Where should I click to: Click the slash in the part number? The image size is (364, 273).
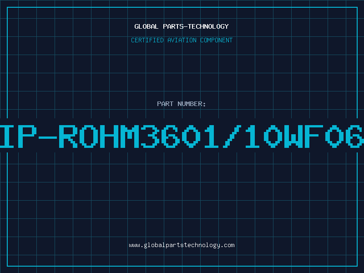[232, 136]
